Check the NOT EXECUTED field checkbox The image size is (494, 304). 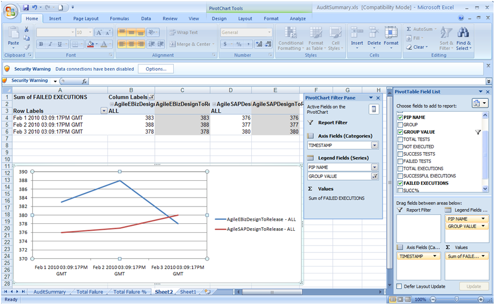pos(400,147)
